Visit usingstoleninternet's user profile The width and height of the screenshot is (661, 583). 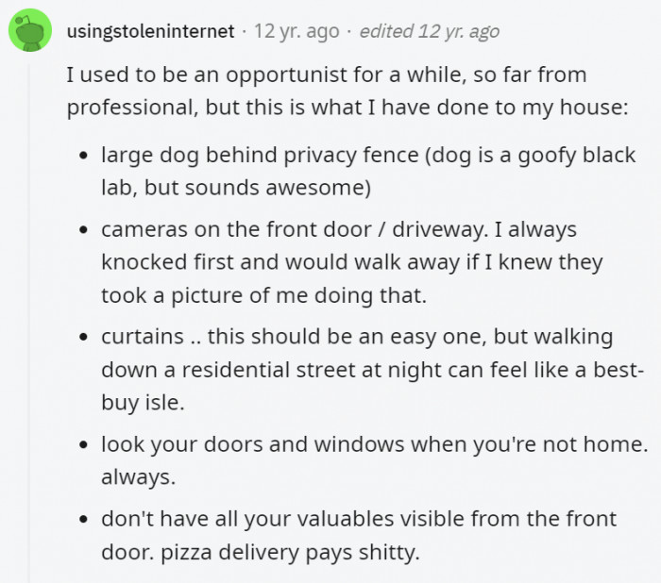tap(150, 31)
